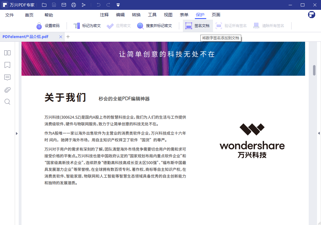Click the purple-blue banner image in document
321x225 pixels.
click(x=163, y=59)
